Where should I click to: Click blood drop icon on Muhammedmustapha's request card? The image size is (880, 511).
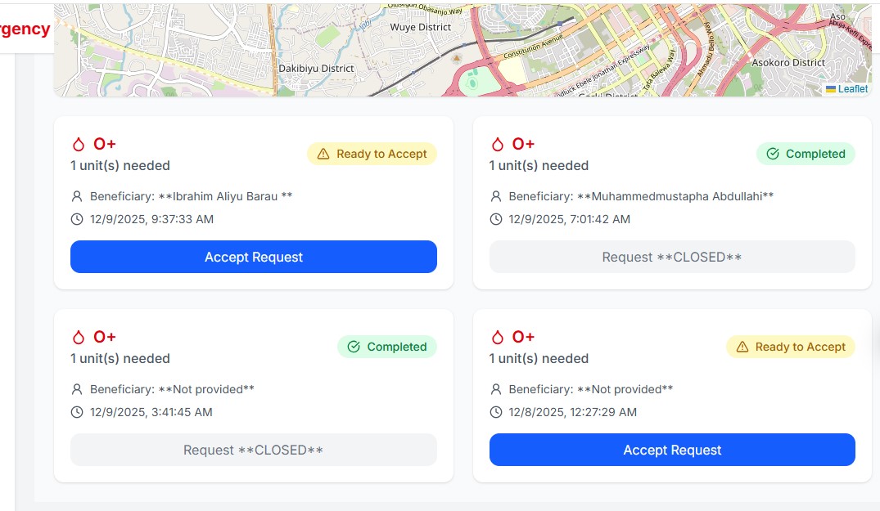pyautogui.click(x=498, y=145)
